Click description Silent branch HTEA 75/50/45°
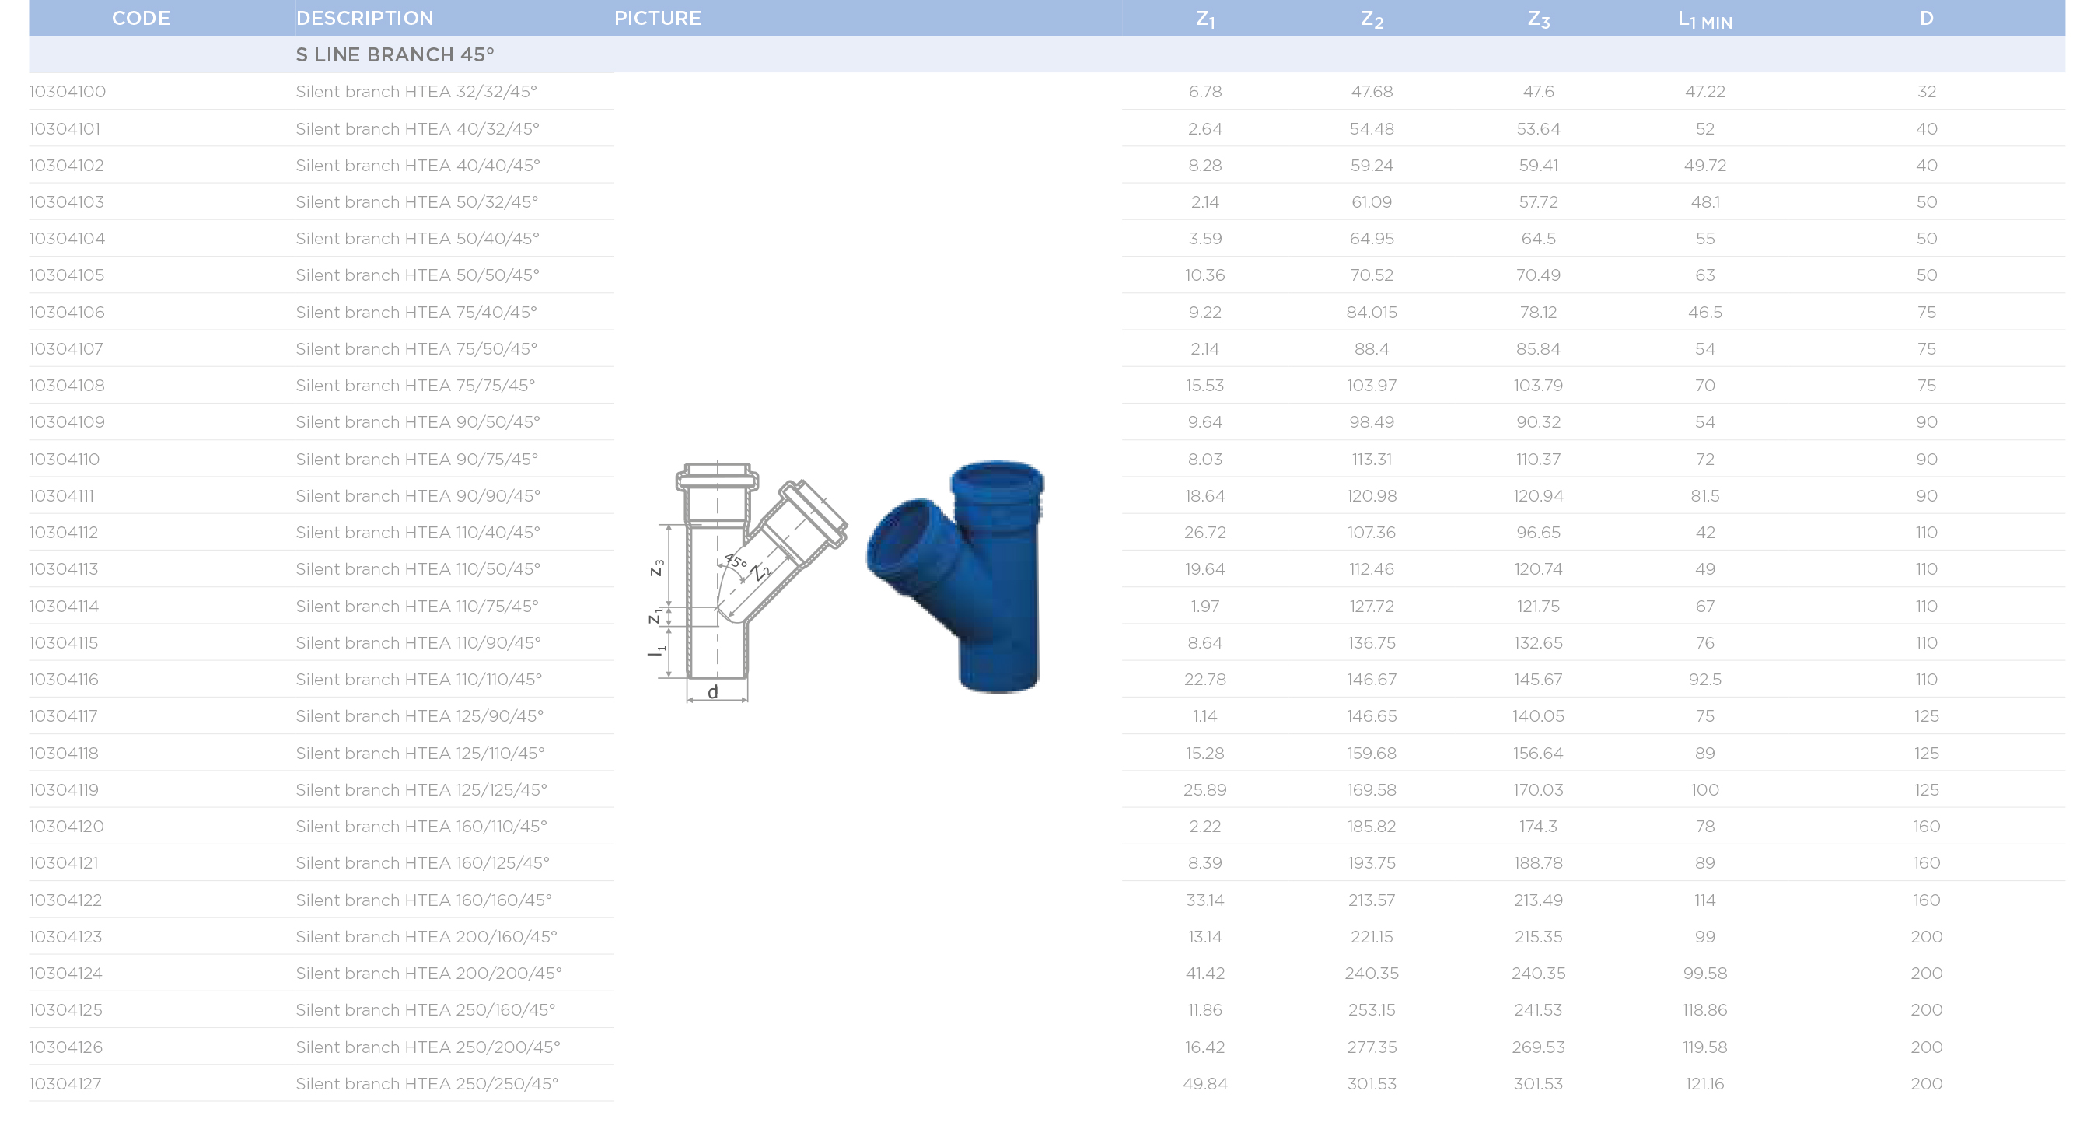The height and width of the screenshot is (1126, 2094). [x=416, y=349]
